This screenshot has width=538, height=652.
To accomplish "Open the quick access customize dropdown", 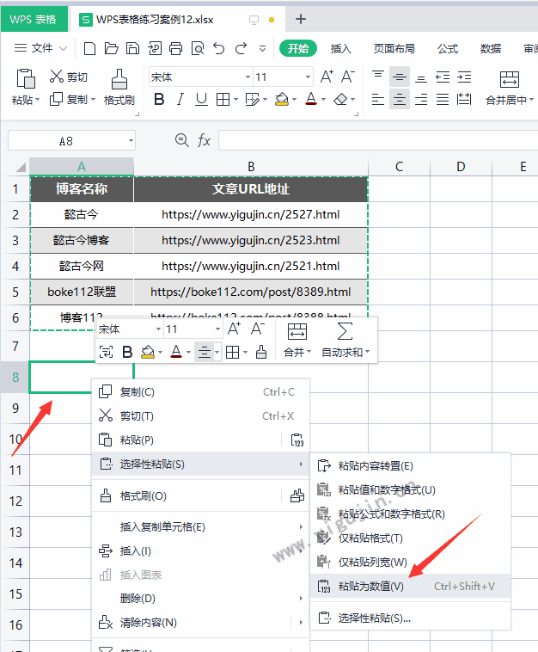I will 263,49.
